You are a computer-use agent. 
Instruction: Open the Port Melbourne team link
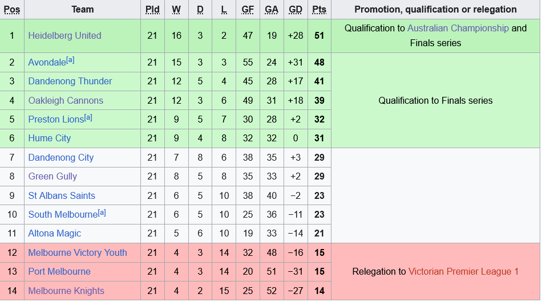pos(59,271)
